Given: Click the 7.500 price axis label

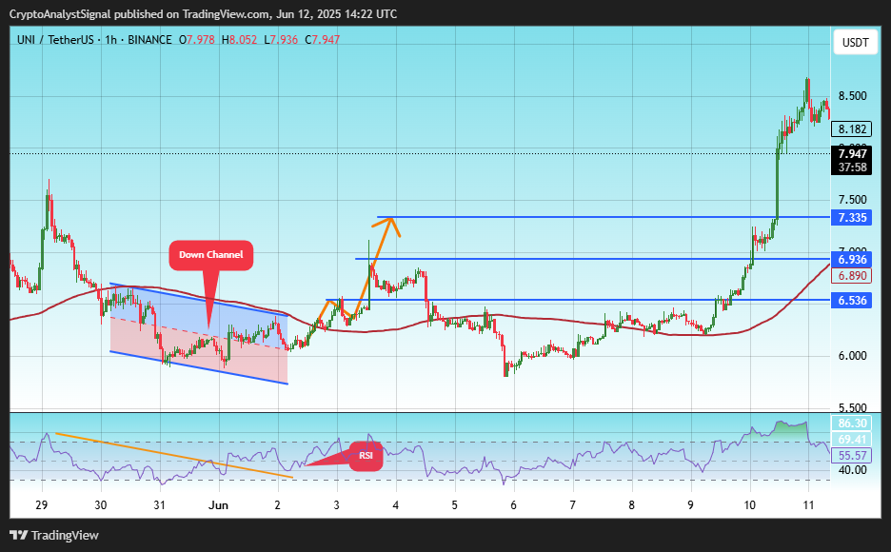Looking at the screenshot, I should click(x=852, y=199).
